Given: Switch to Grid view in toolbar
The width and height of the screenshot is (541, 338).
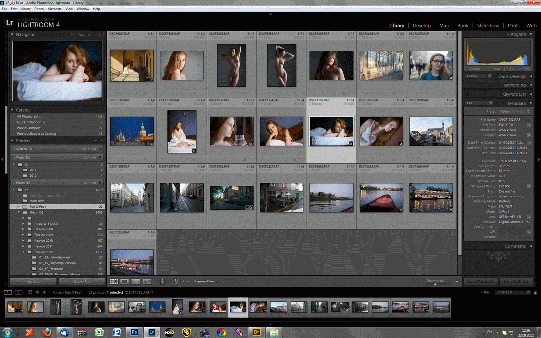Looking at the screenshot, I should [113, 282].
